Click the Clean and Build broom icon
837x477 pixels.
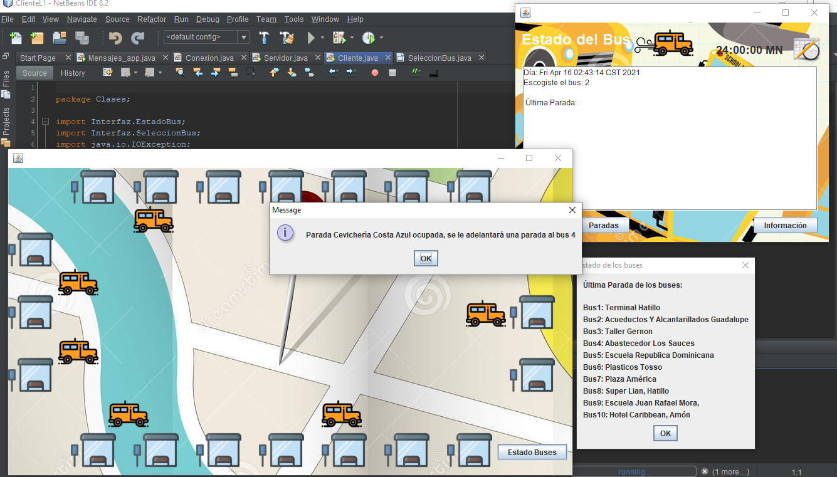(x=287, y=38)
